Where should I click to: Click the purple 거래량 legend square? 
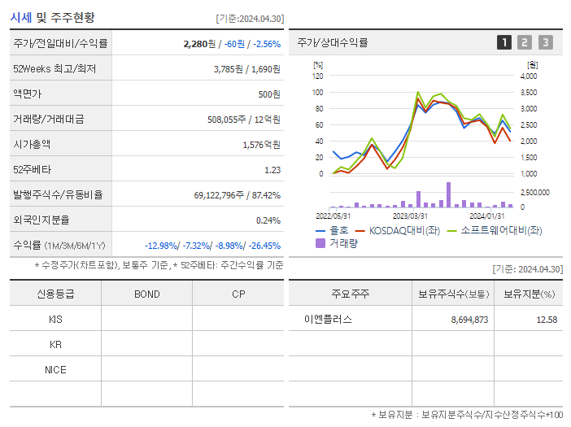(320, 243)
